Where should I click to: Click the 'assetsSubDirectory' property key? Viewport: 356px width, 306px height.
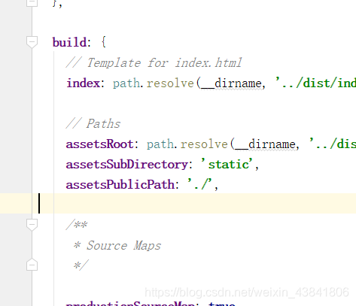(126, 165)
